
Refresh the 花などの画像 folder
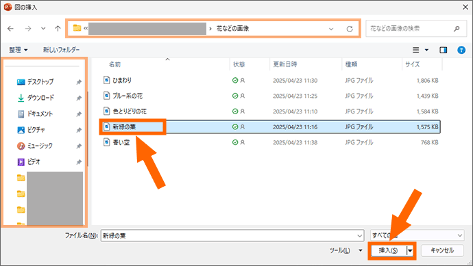coord(350,29)
